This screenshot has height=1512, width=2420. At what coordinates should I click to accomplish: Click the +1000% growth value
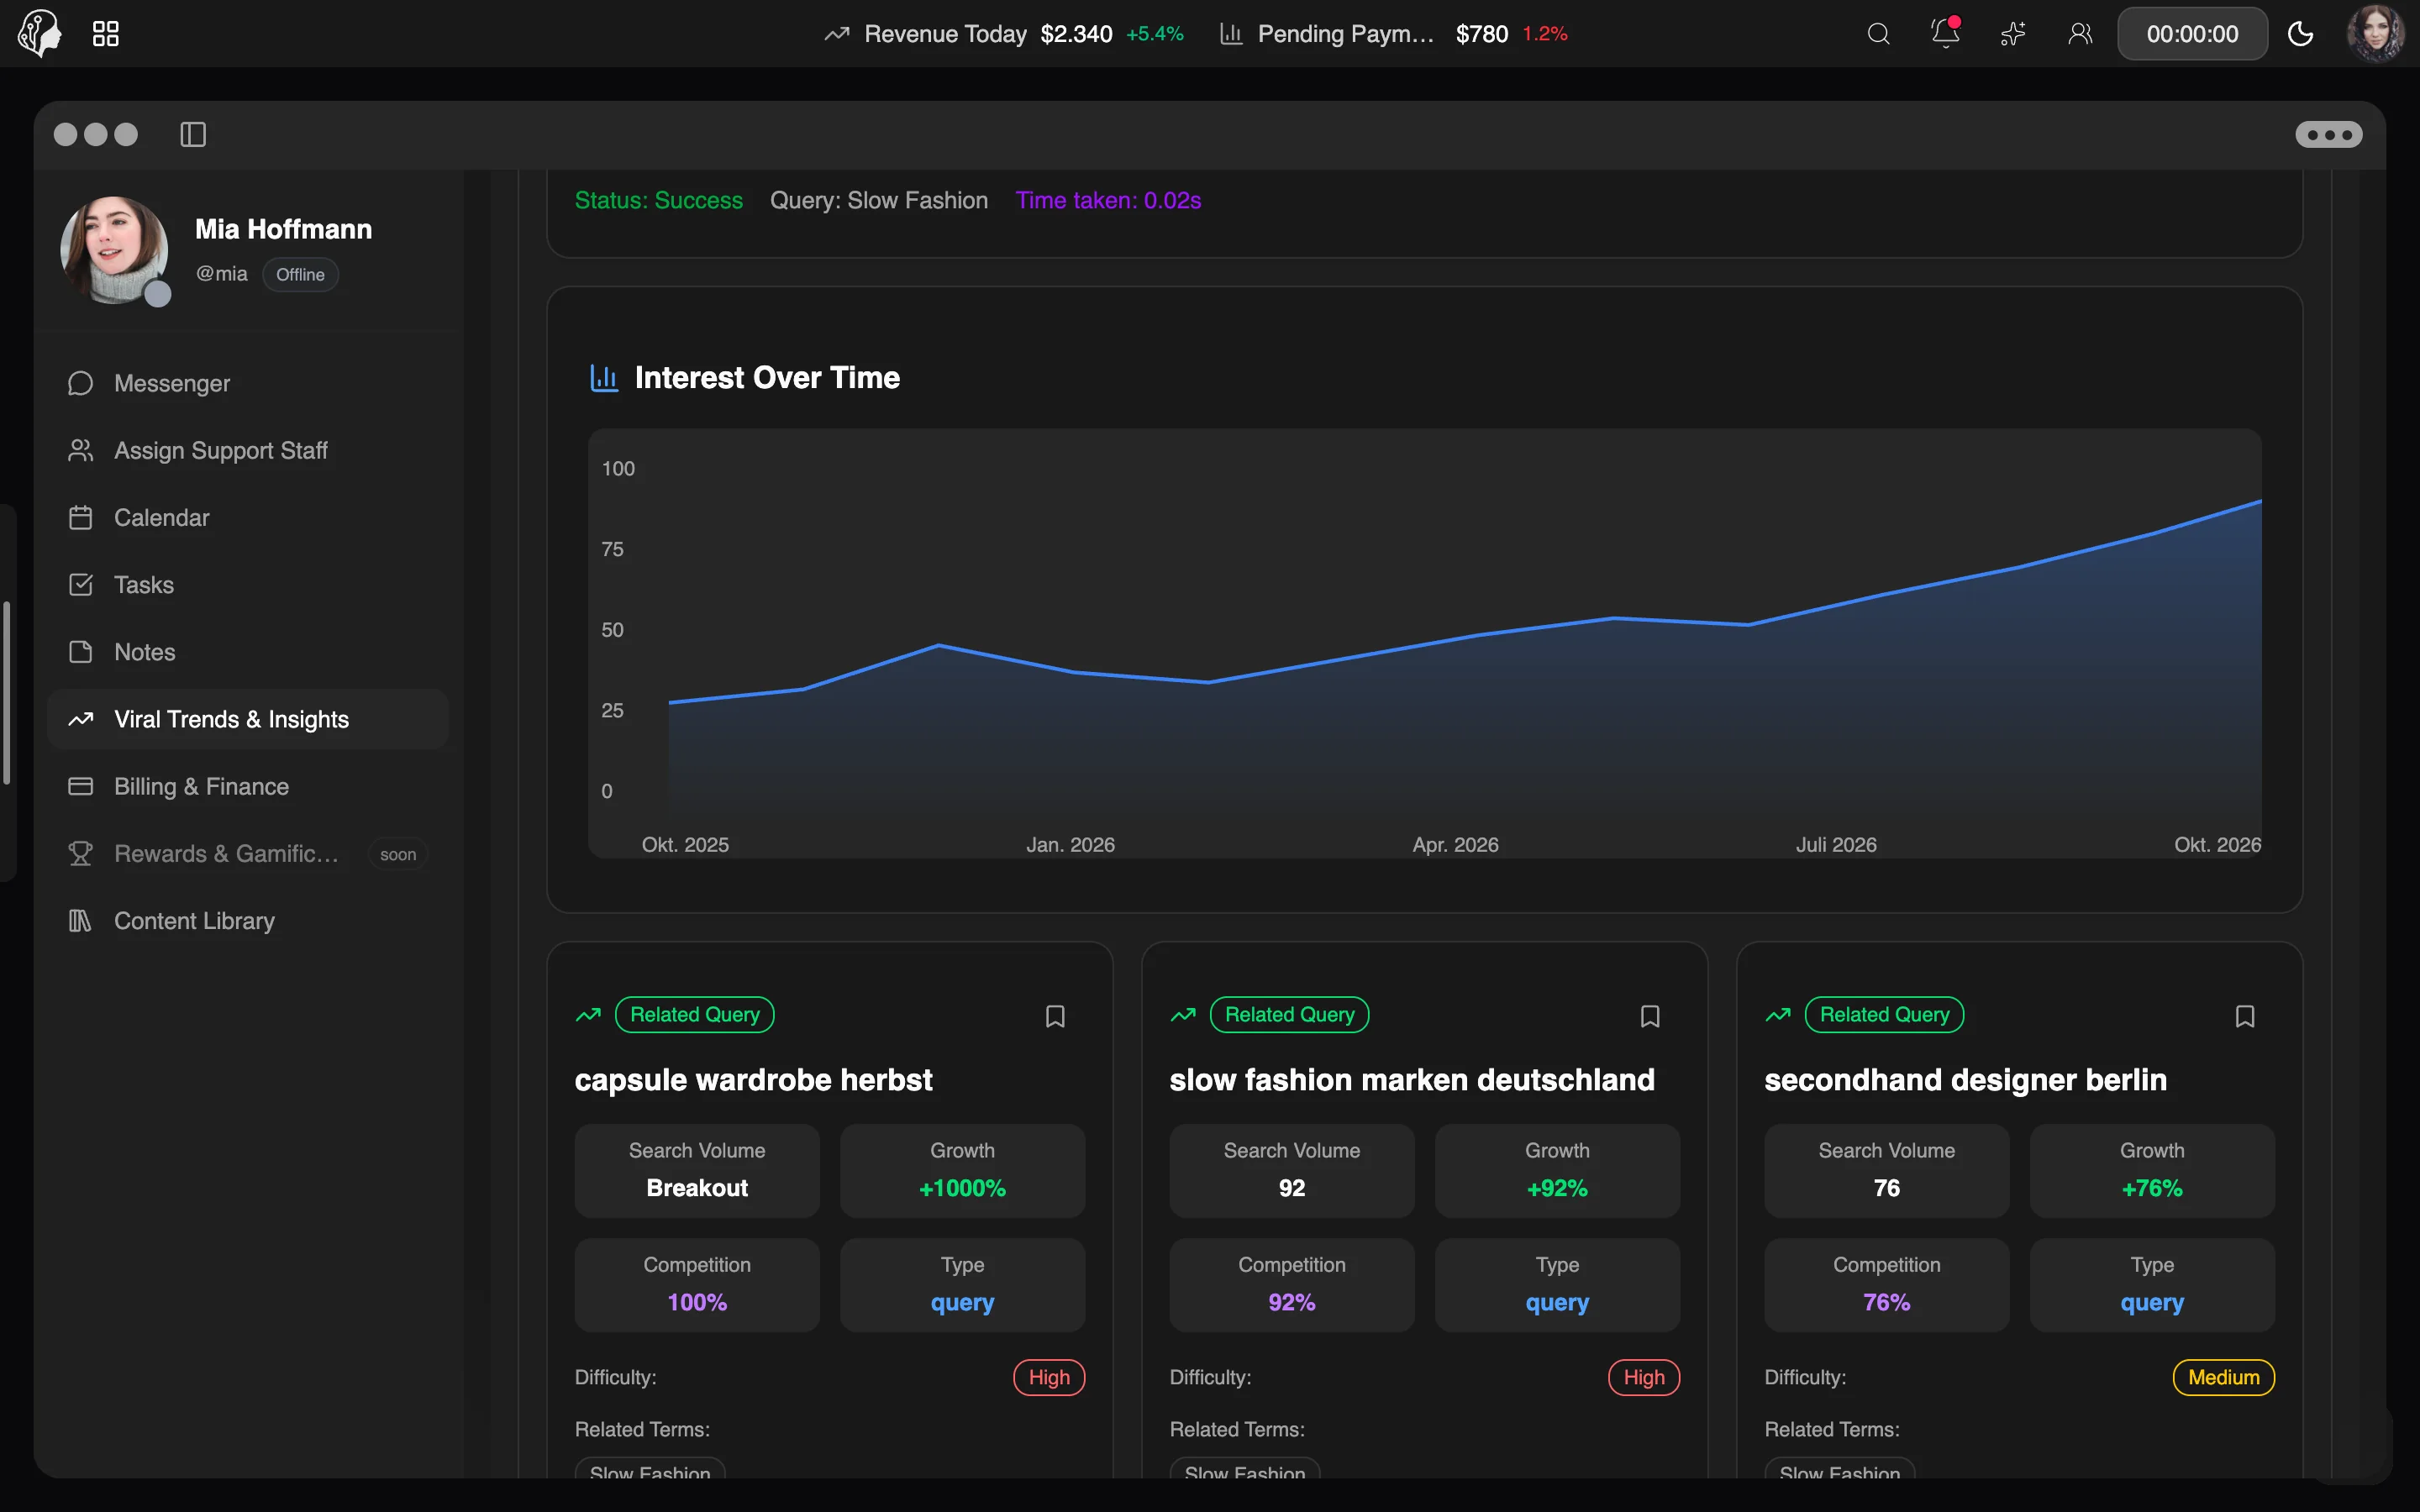pos(962,1188)
